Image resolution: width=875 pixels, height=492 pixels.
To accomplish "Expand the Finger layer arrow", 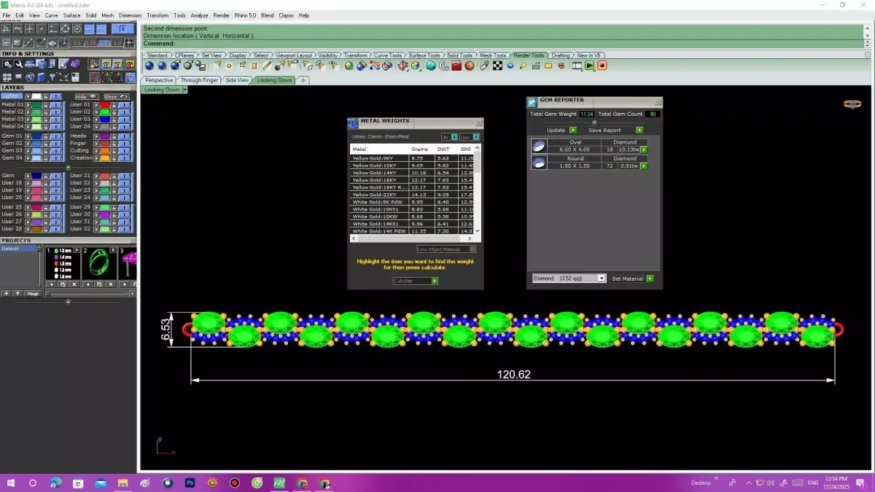I will tap(96, 144).
